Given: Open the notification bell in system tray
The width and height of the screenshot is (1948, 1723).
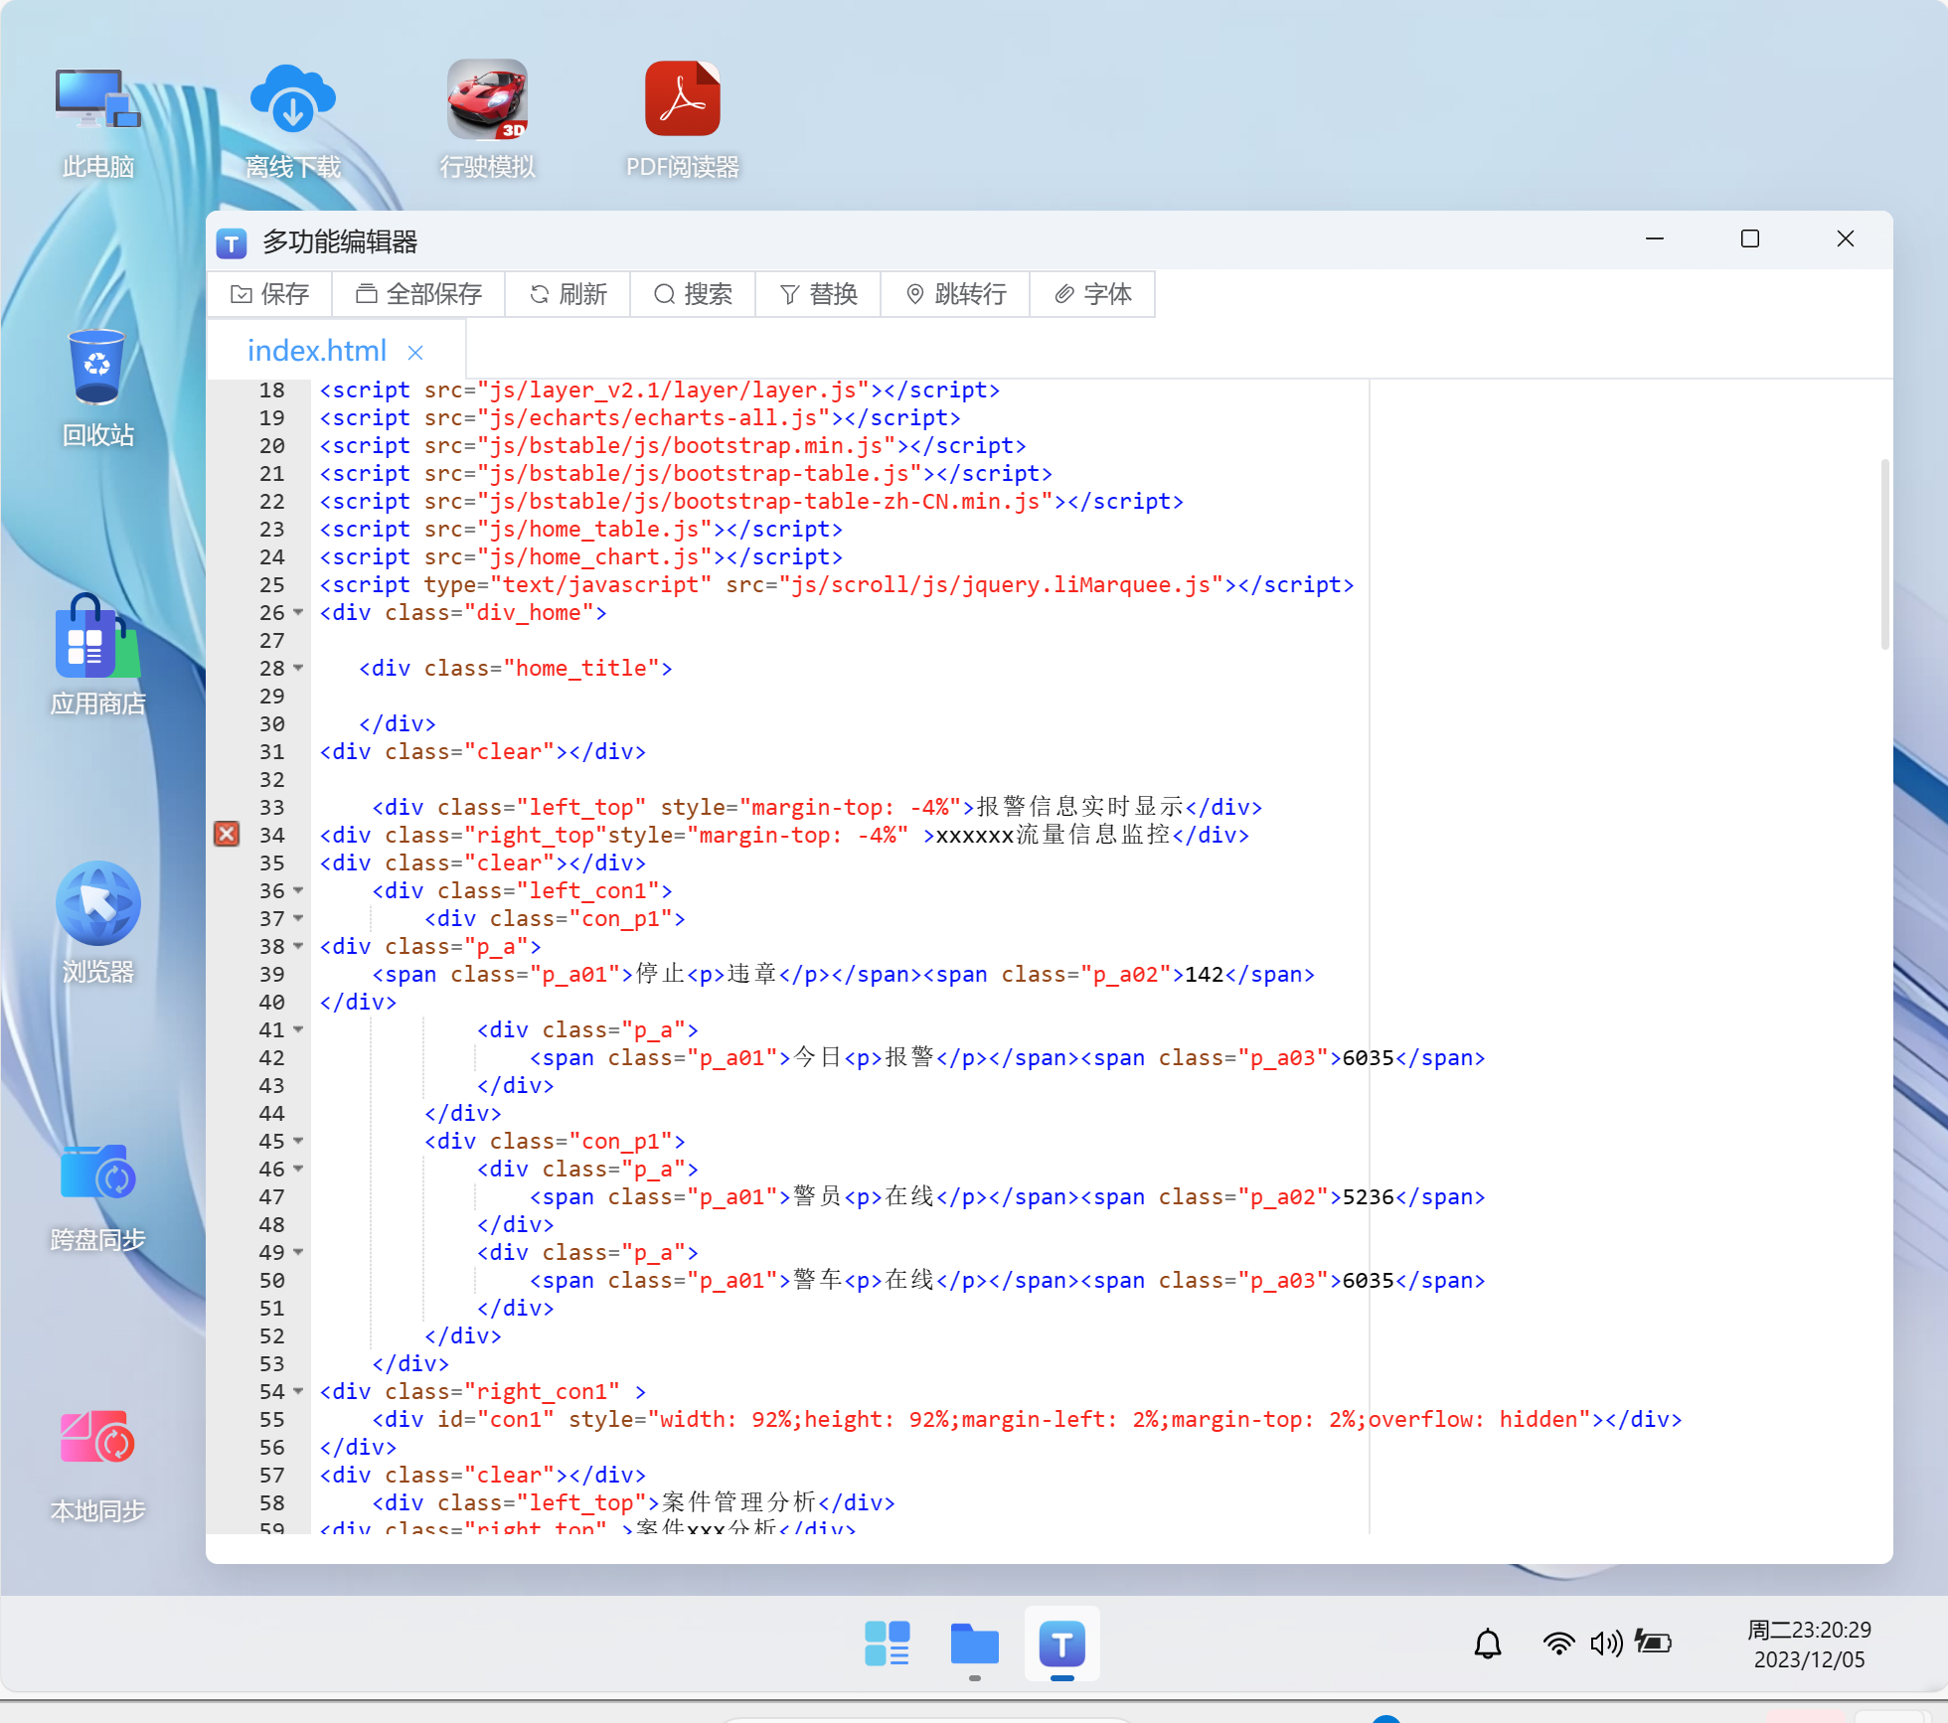Looking at the screenshot, I should point(1487,1644).
